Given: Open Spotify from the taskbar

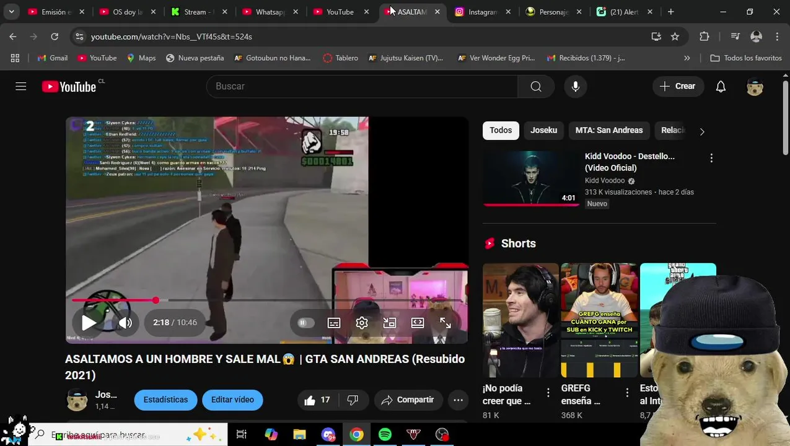Looking at the screenshot, I should (385, 435).
